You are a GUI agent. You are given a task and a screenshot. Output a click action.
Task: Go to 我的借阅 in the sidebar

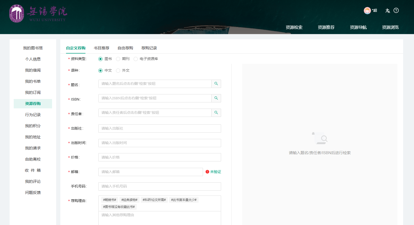click(x=33, y=70)
